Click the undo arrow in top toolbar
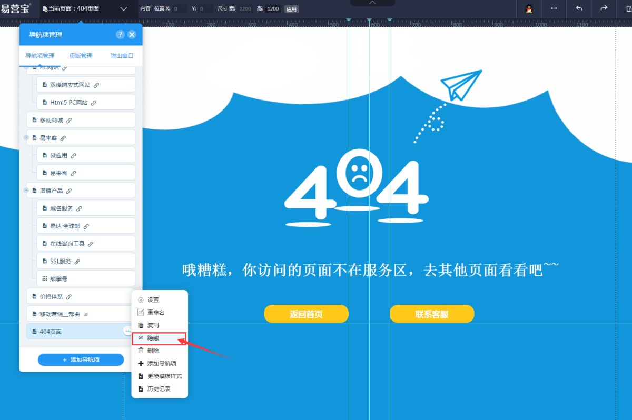 point(579,8)
